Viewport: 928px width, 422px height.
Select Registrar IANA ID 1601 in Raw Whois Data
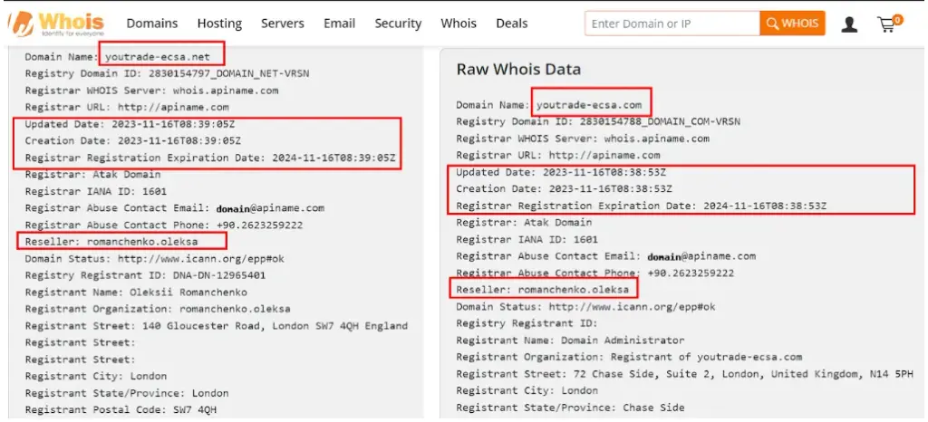(x=527, y=239)
